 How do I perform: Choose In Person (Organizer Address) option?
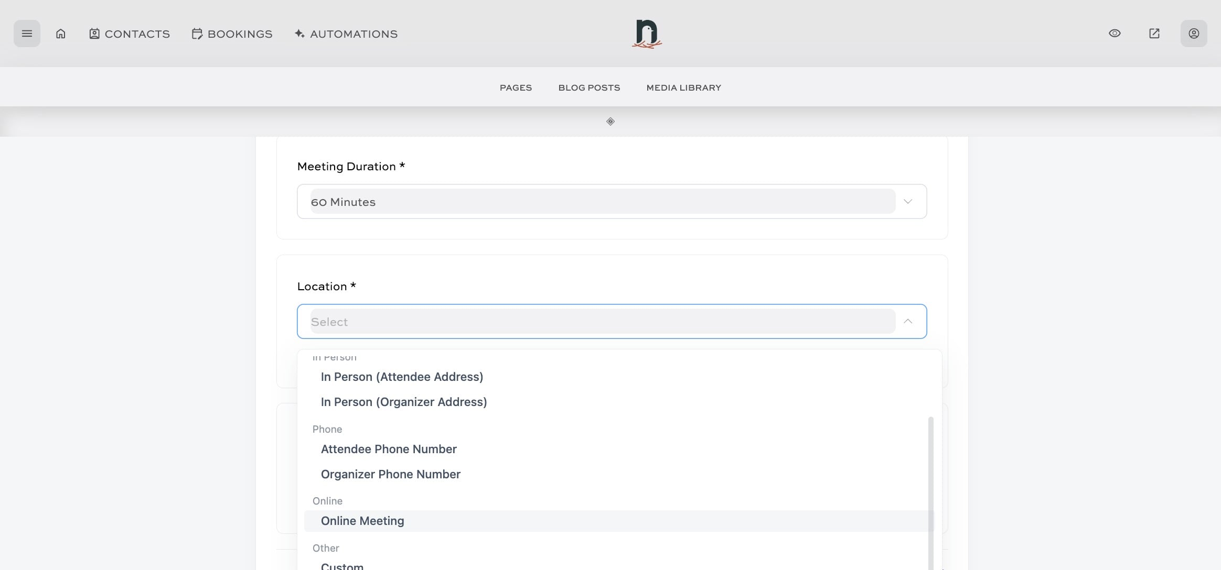coord(404,402)
